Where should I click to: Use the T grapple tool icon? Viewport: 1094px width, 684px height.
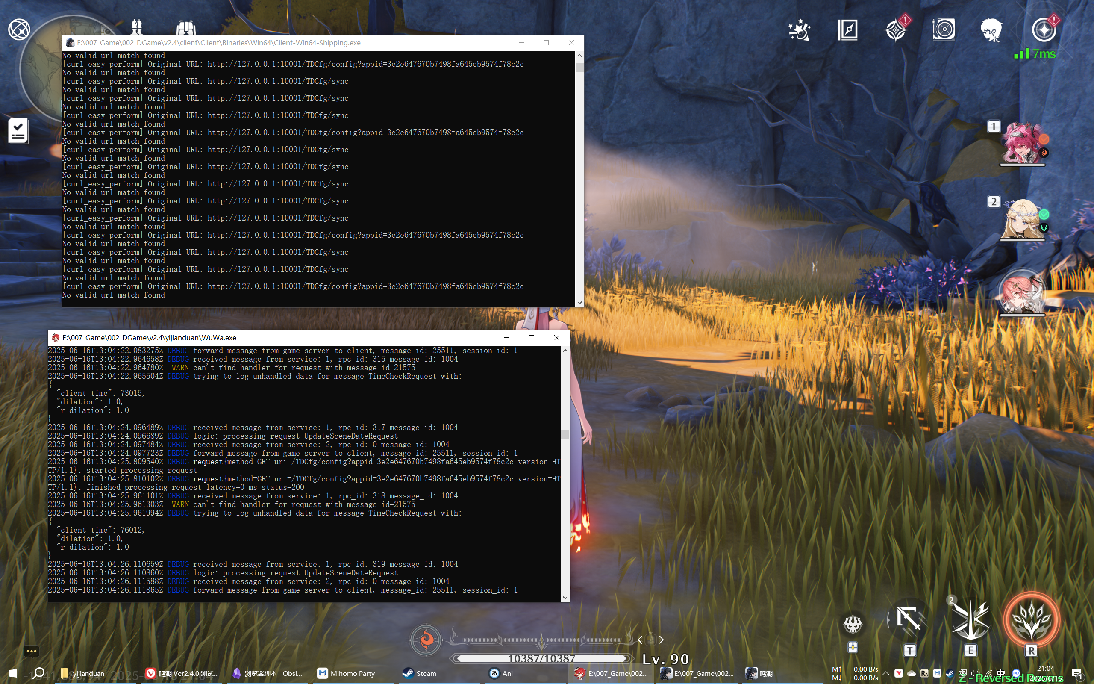click(909, 620)
